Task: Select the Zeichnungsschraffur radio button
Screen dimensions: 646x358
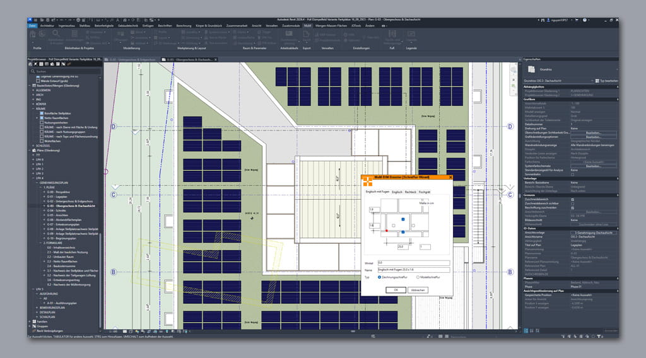Action: coord(379,277)
